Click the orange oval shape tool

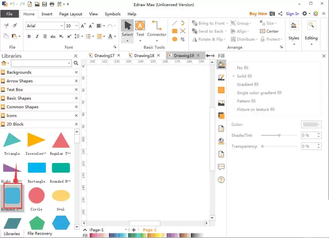[x=175, y=39]
